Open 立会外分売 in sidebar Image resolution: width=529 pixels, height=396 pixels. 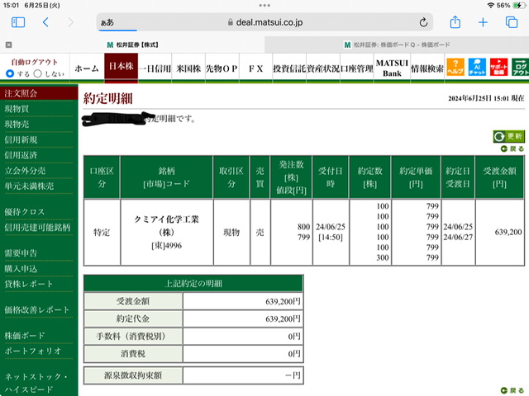(25, 171)
